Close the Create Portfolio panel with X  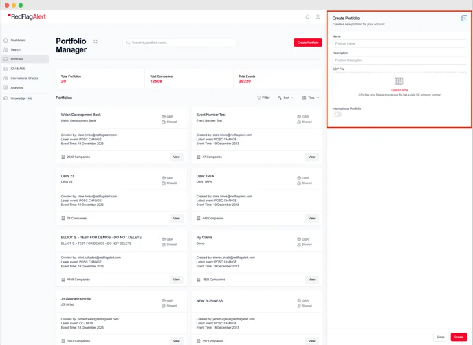(x=464, y=18)
